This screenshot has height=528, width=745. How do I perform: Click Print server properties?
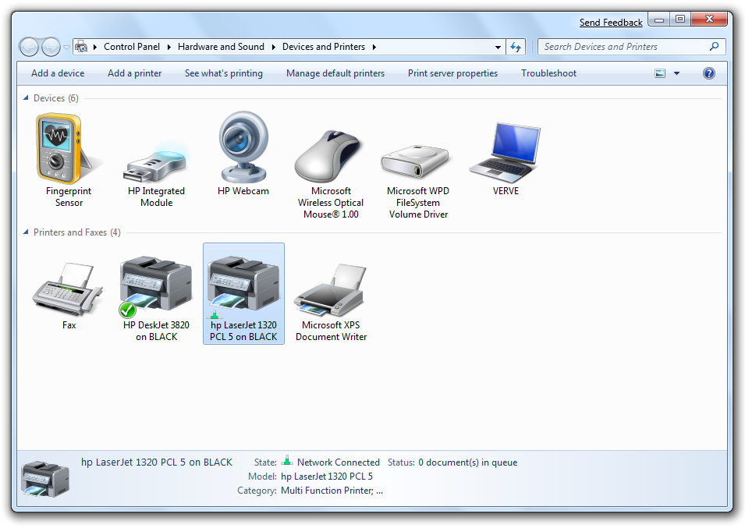(x=452, y=73)
